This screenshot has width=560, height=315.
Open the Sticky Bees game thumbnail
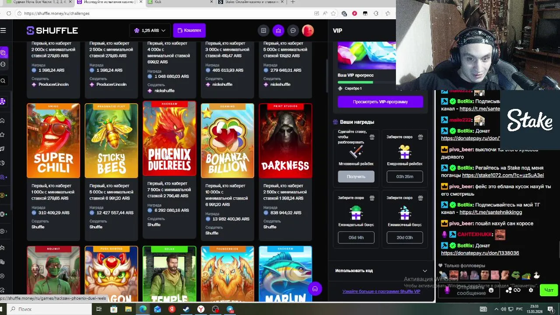click(111, 141)
